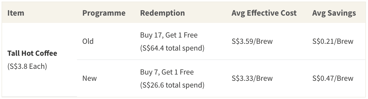The height and width of the screenshot is (99, 368).
Task: Click the (S$3.8 Each) price text
Action: point(27,66)
